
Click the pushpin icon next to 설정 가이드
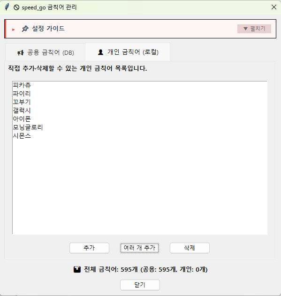(x=25, y=29)
